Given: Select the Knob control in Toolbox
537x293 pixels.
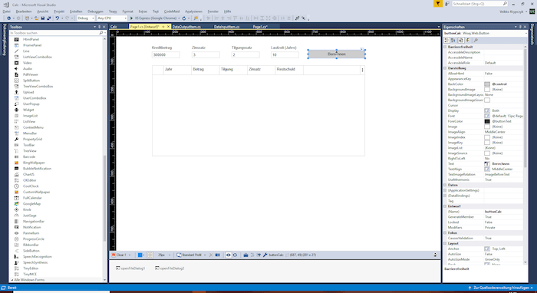Looking at the screenshot, I should pos(27,209).
